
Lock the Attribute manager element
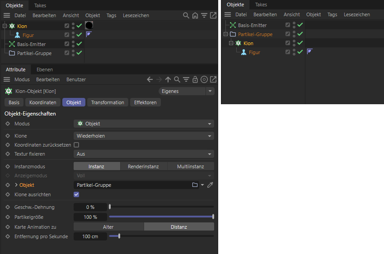click(195, 79)
